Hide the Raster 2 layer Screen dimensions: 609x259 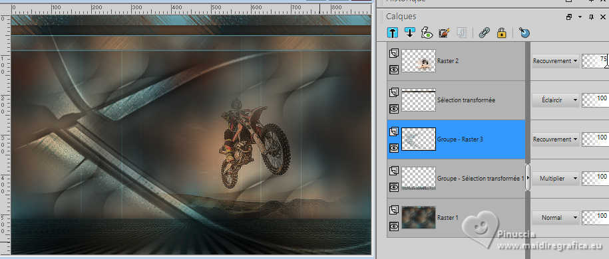coord(394,70)
